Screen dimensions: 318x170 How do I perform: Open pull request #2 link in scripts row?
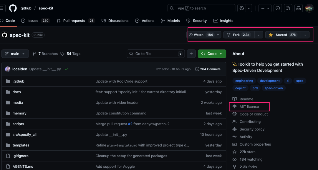[x=130, y=124]
